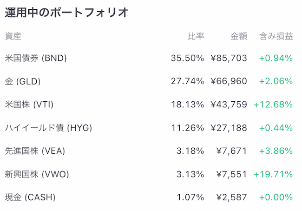Click the 資産 column header
The width and height of the screenshot is (302, 211).
click(13, 36)
